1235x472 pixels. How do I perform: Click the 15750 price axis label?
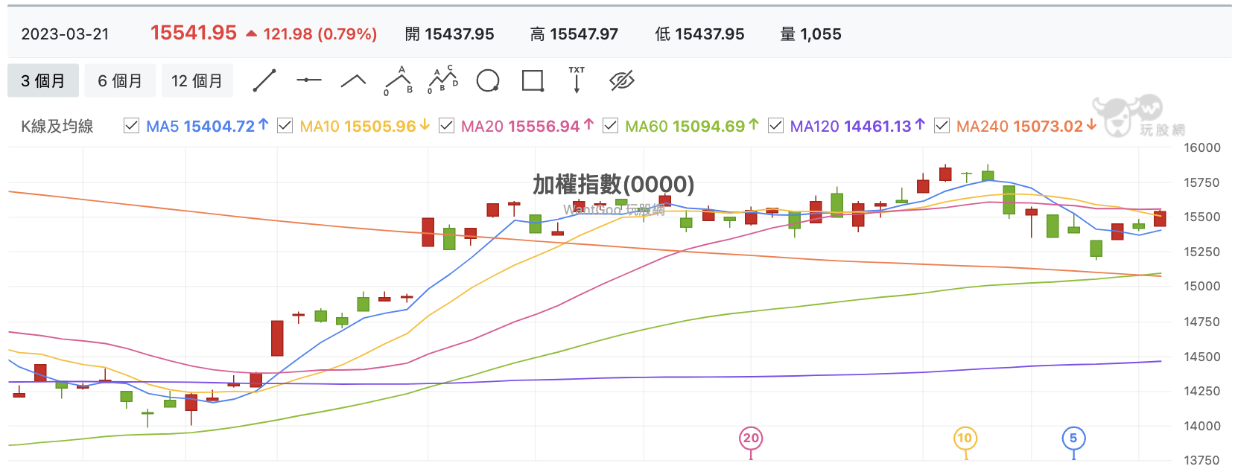click(x=1202, y=182)
